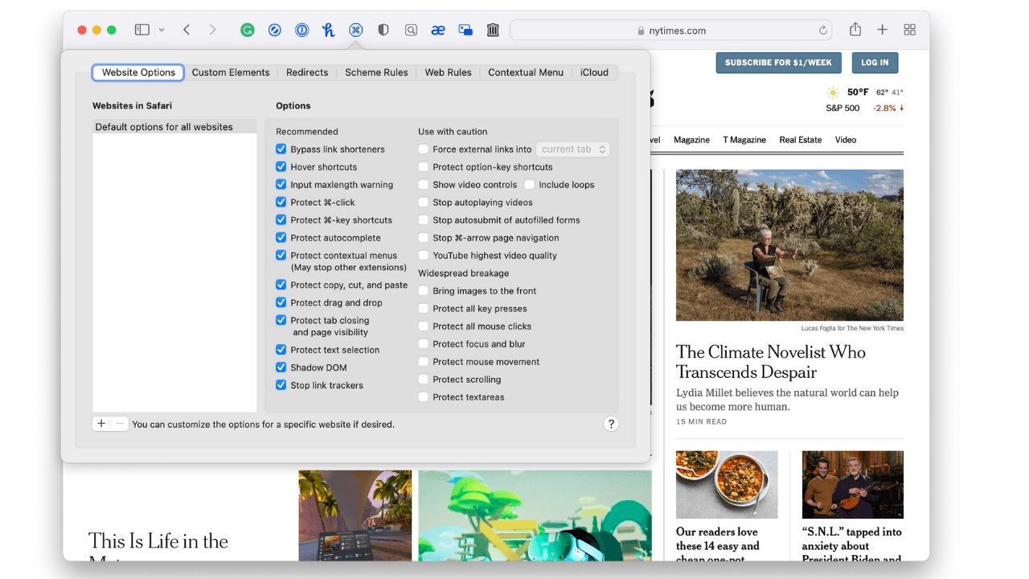Enable Stop autoplaying videos

[x=424, y=203]
